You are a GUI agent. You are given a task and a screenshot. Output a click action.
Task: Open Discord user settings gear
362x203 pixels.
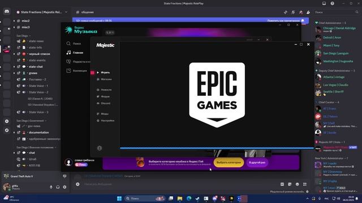pos(64,187)
